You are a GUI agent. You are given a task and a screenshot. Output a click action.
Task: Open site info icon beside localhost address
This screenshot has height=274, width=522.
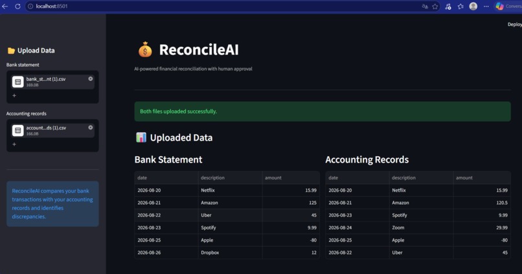pyautogui.click(x=30, y=6)
